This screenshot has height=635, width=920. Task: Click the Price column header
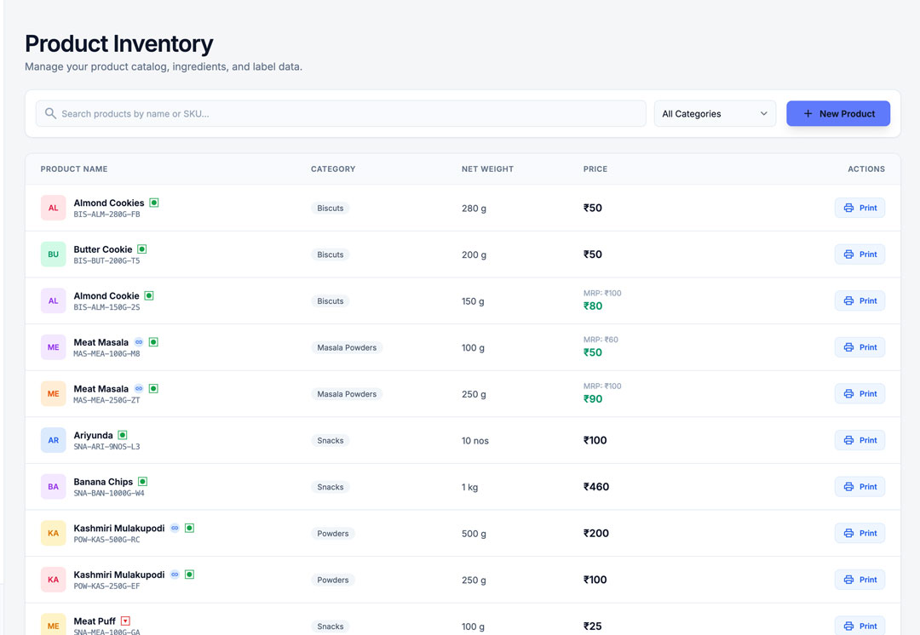click(x=595, y=169)
